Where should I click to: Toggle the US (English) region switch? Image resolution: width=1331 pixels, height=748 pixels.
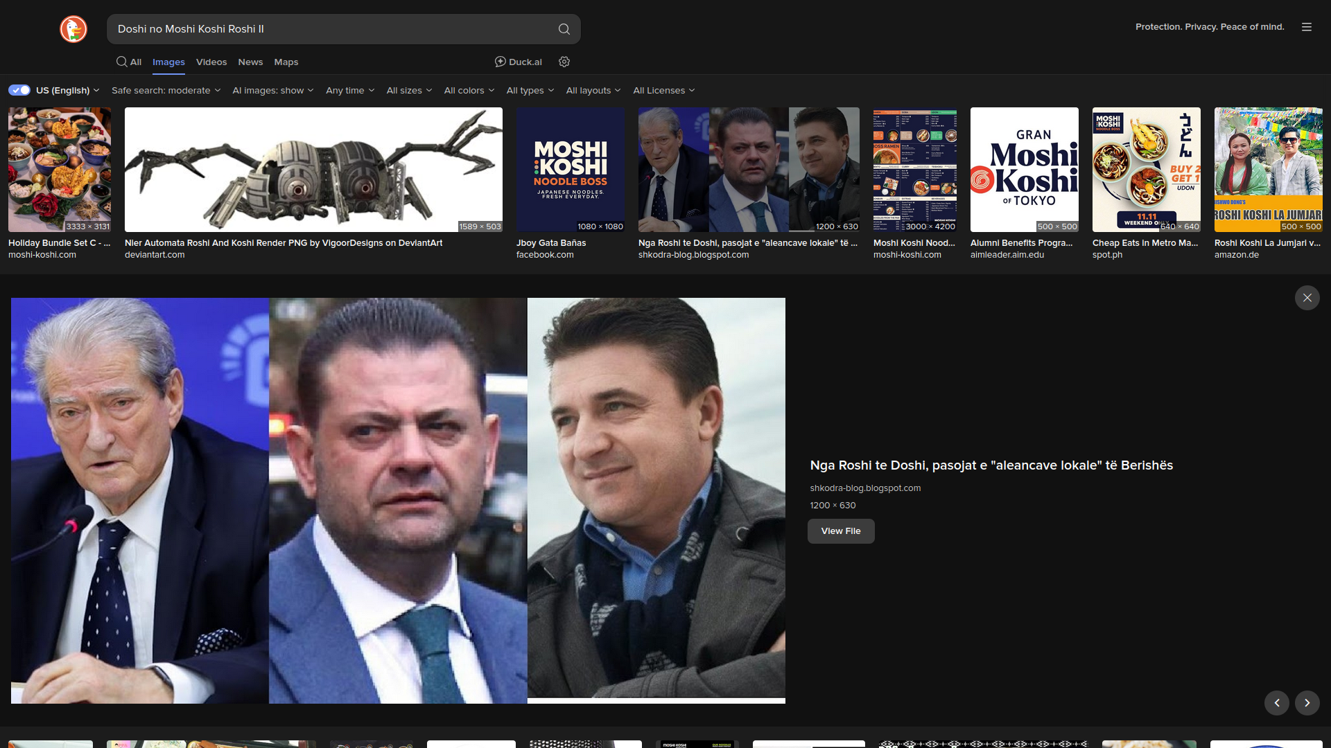[19, 90]
